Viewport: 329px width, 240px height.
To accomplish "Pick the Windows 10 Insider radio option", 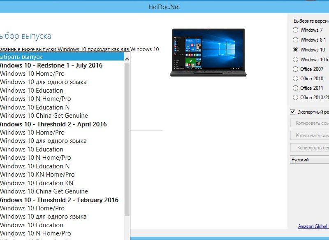I will [x=295, y=60].
